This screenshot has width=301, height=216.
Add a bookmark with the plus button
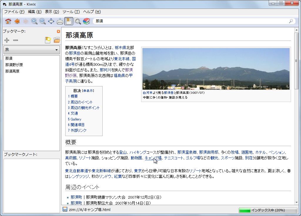tap(7, 40)
